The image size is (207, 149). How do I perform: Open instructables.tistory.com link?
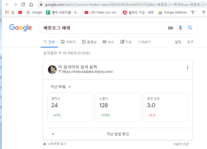coord(87,72)
